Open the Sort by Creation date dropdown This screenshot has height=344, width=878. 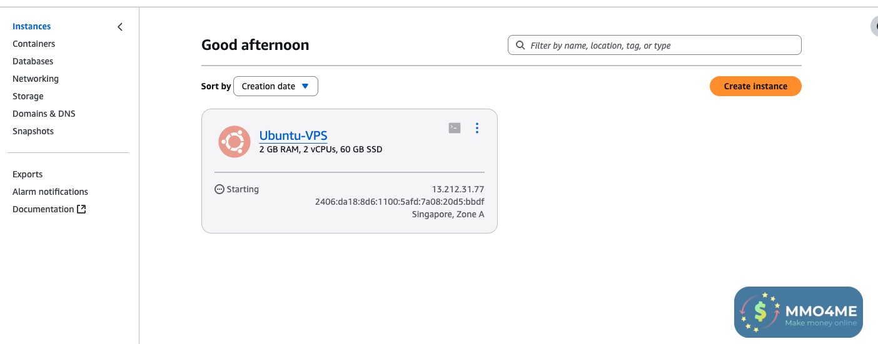(275, 86)
